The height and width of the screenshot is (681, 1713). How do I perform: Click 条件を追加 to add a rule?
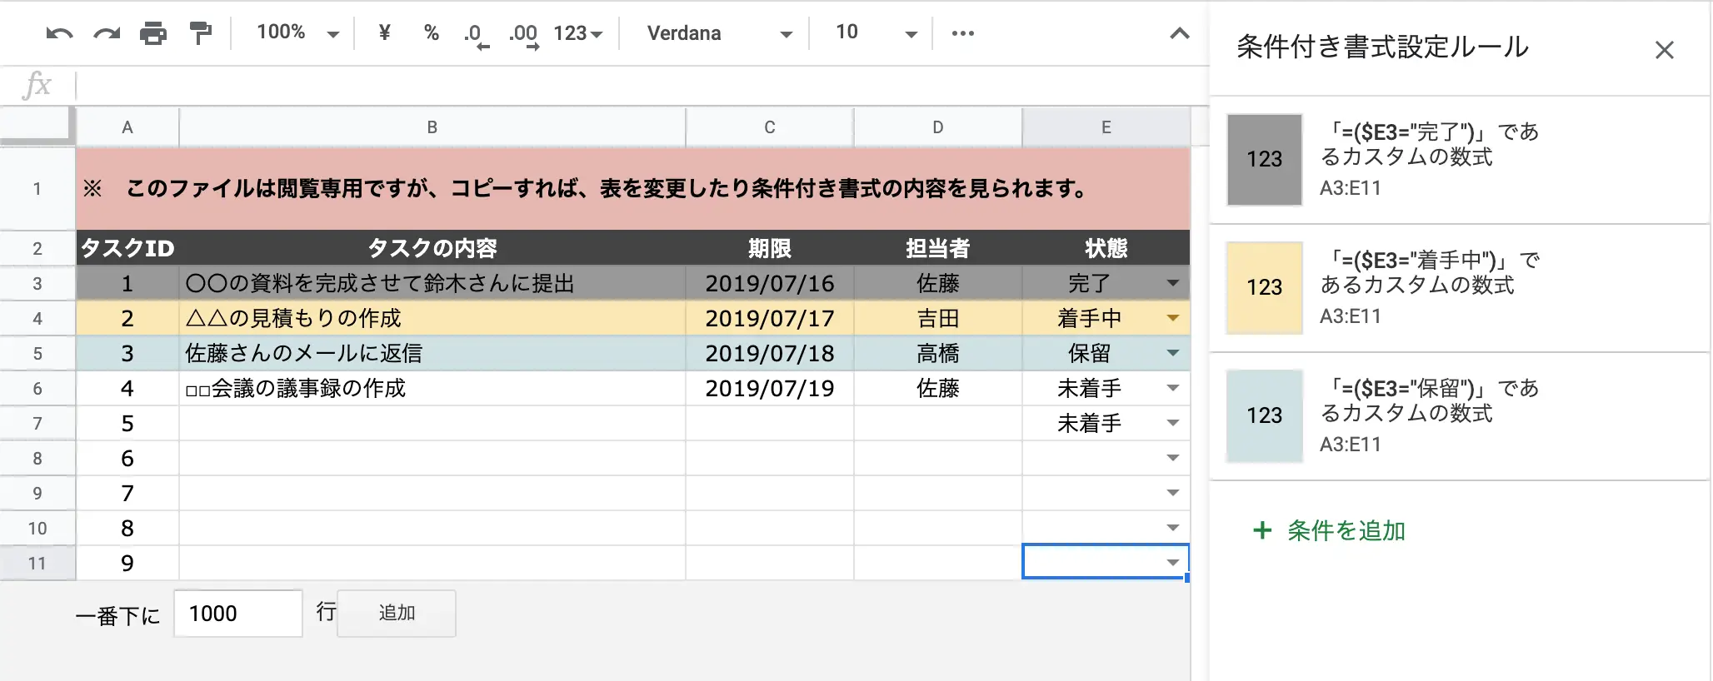(1329, 530)
